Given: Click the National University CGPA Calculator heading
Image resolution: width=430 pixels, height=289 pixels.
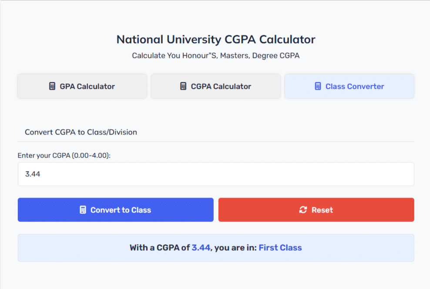Looking at the screenshot, I should point(216,40).
